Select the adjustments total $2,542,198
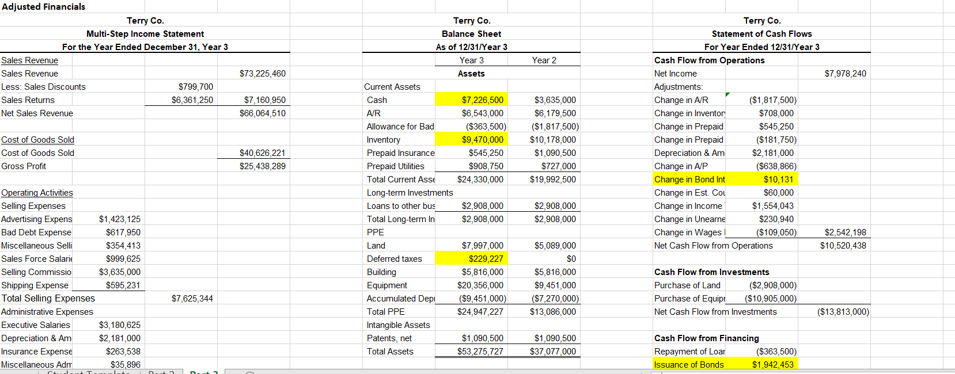The image size is (955, 374). click(846, 232)
